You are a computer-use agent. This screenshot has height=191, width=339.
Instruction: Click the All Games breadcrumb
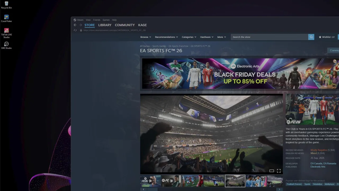pos(145,46)
